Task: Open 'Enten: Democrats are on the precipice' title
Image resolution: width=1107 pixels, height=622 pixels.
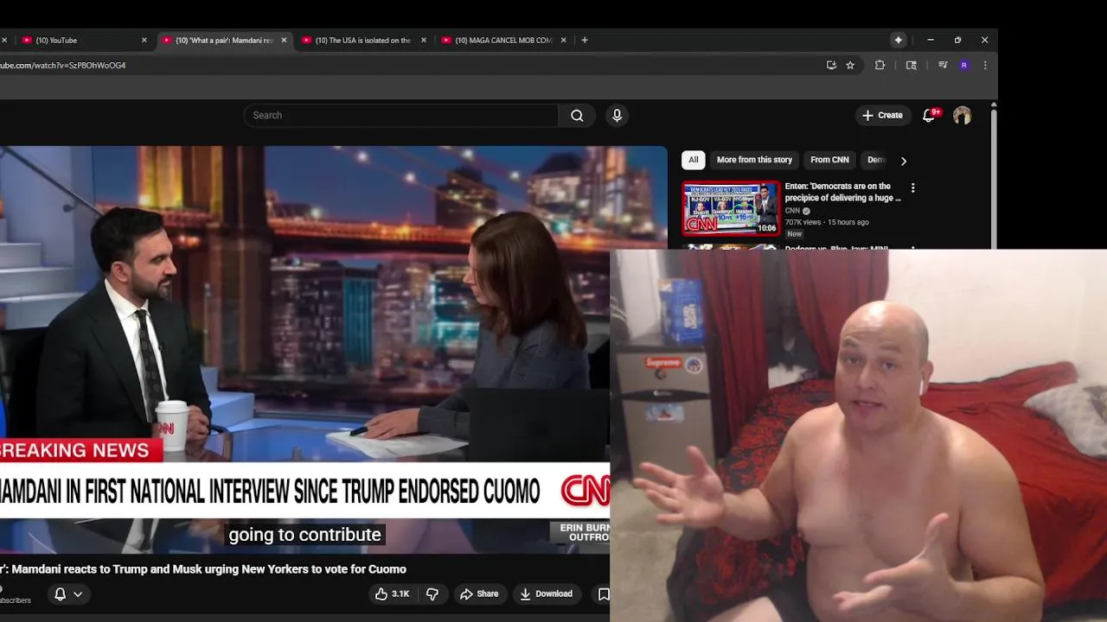Action: coord(842,192)
